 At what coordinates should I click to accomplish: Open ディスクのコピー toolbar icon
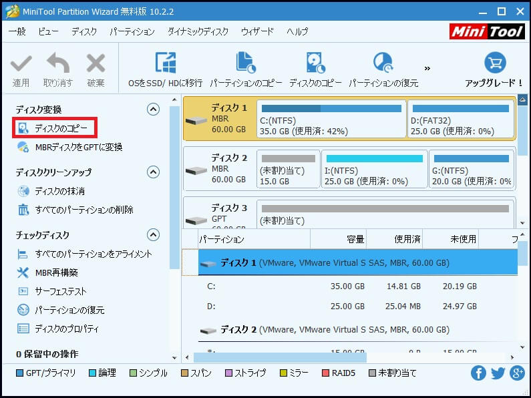(315, 63)
